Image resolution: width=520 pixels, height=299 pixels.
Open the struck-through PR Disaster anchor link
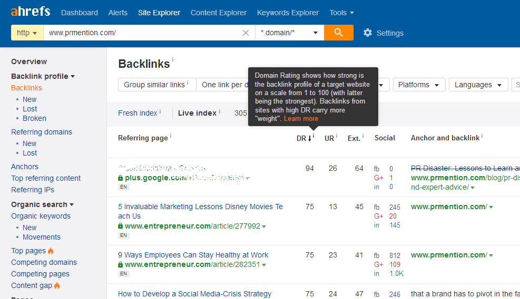465,168
